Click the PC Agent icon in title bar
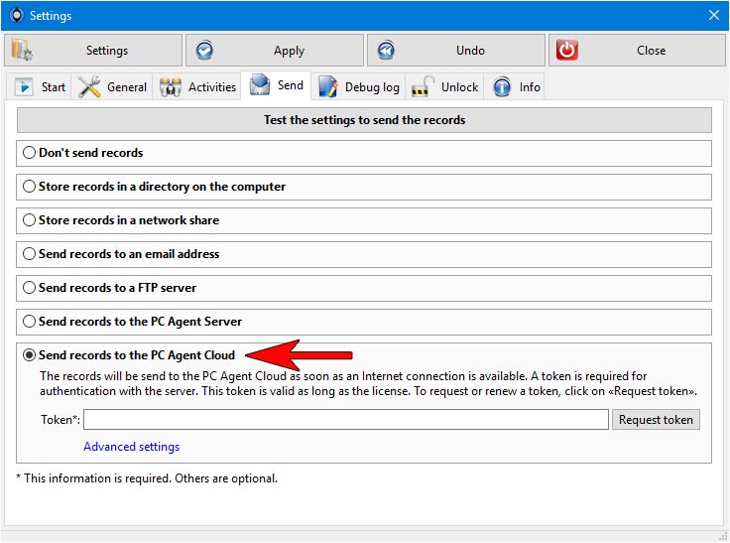Image resolution: width=730 pixels, height=543 pixels. click(x=16, y=15)
